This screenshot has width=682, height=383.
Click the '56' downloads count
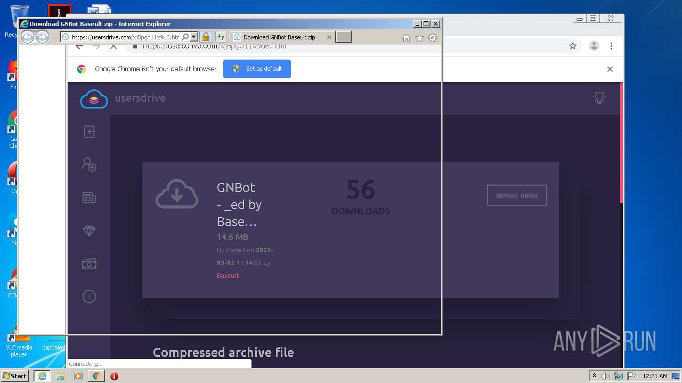361,189
